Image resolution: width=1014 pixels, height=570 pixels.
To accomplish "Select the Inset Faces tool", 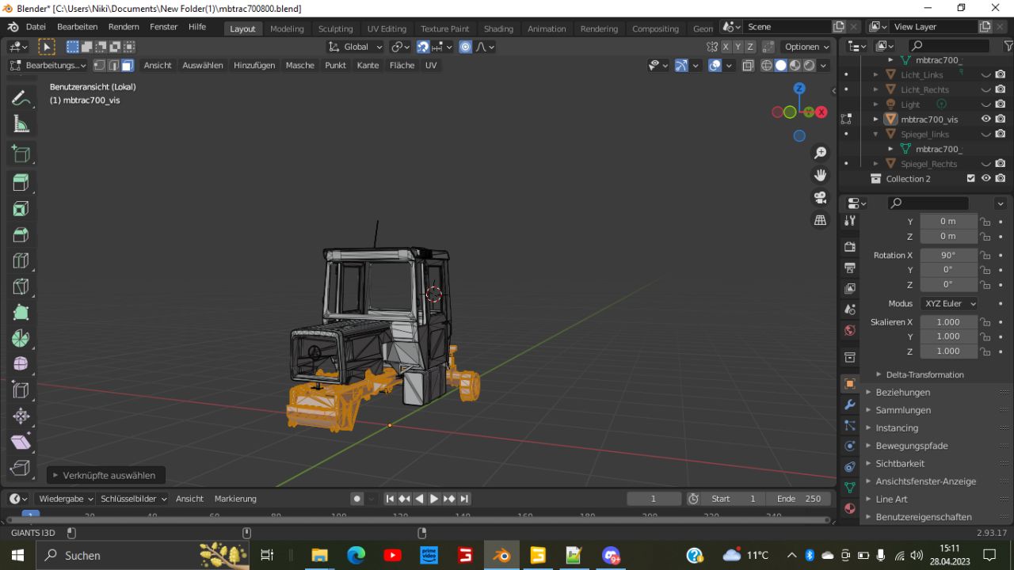I will coord(21,209).
